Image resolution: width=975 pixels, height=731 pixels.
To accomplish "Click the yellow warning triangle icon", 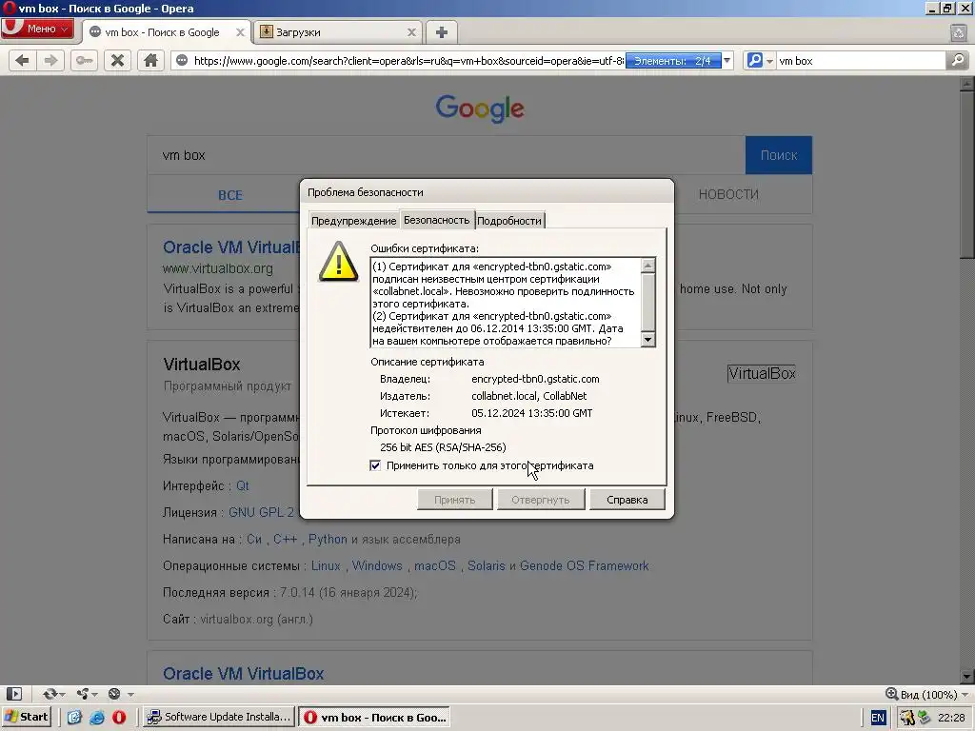I will coord(338,262).
